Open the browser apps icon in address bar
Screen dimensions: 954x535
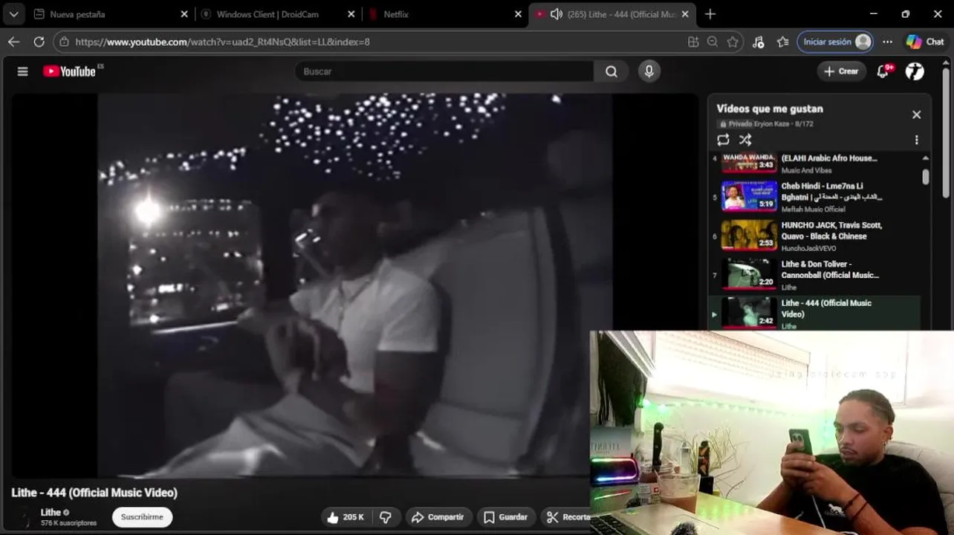[693, 42]
